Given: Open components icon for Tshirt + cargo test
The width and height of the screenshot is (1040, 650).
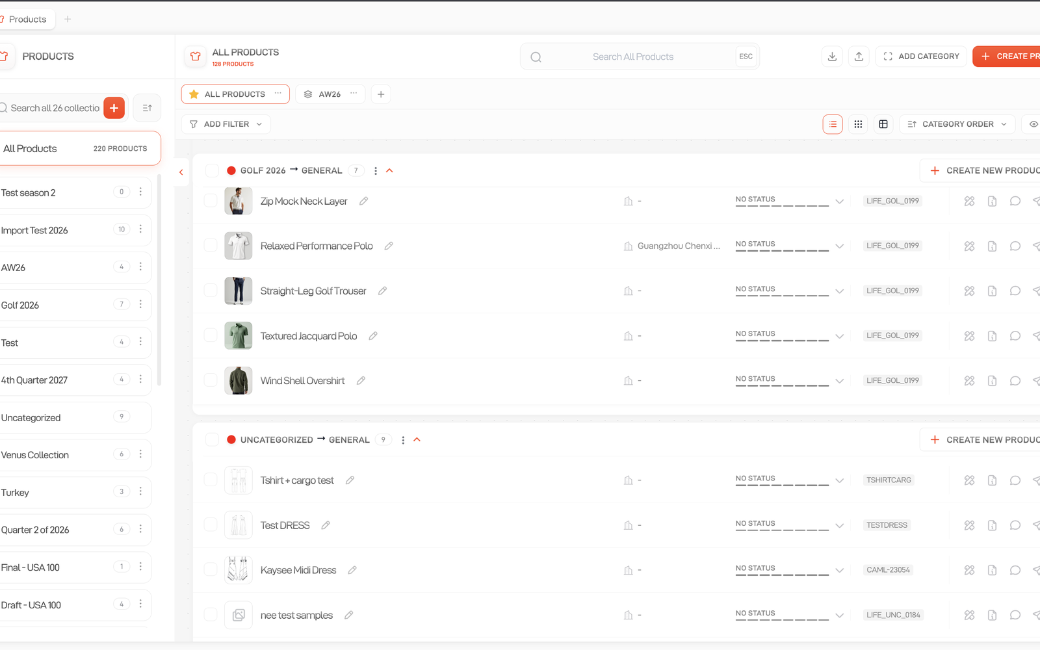Looking at the screenshot, I should click(969, 480).
